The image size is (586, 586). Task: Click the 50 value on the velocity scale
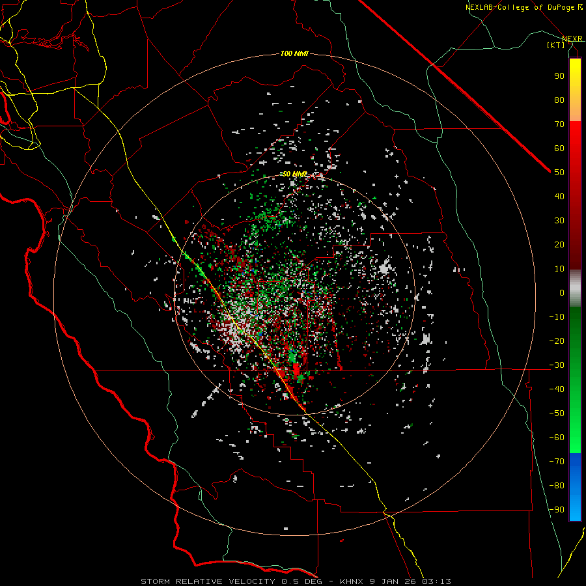559,173
